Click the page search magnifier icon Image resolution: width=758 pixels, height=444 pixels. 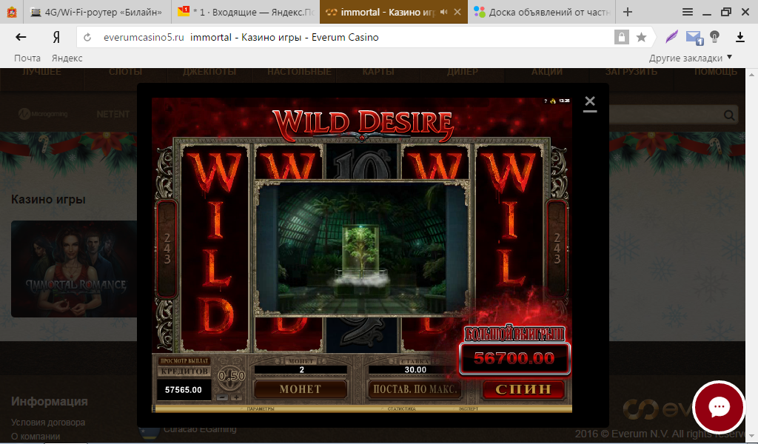[x=729, y=115]
